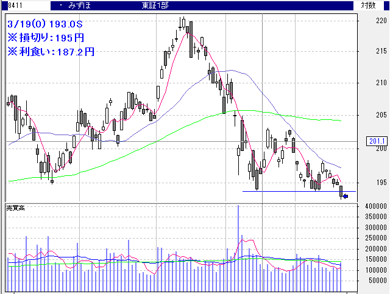Click the 3/19(0) 193.0S signal text
Viewport: 390px width, 294px height.
46,25
